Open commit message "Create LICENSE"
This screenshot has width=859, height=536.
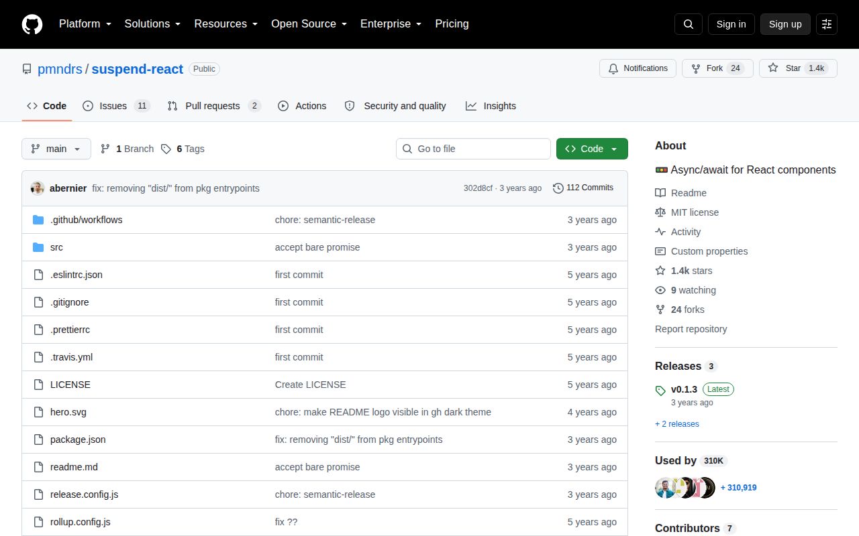(x=311, y=385)
